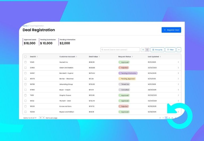Click the Deal ID, End Customer search field

click(x=120, y=50)
